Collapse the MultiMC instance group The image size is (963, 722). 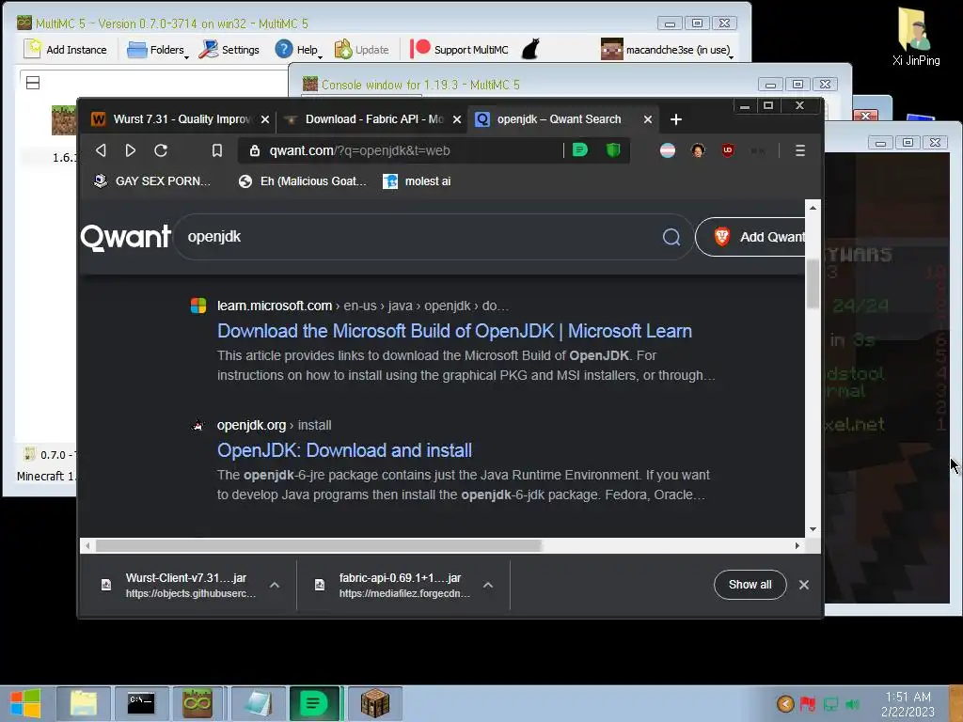[x=33, y=83]
